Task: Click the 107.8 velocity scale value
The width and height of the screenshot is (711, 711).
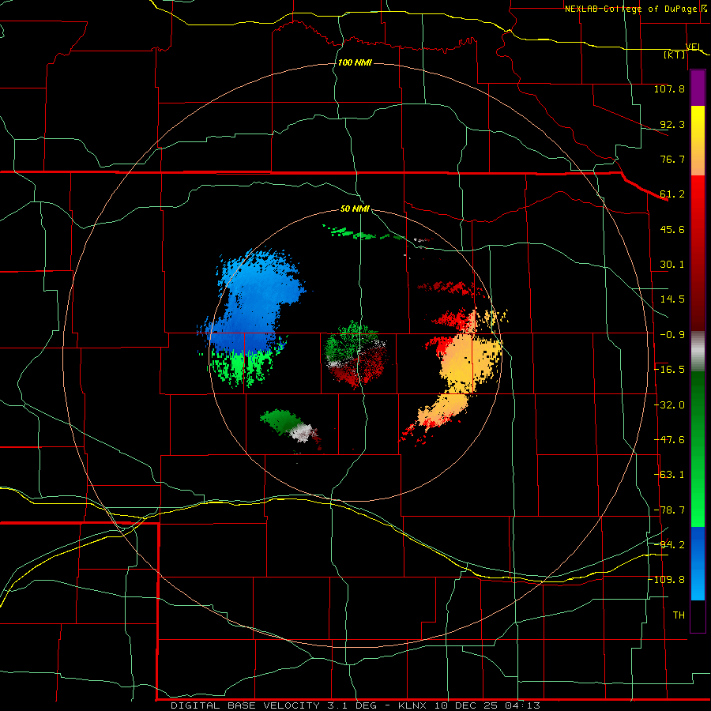Action: click(x=669, y=88)
